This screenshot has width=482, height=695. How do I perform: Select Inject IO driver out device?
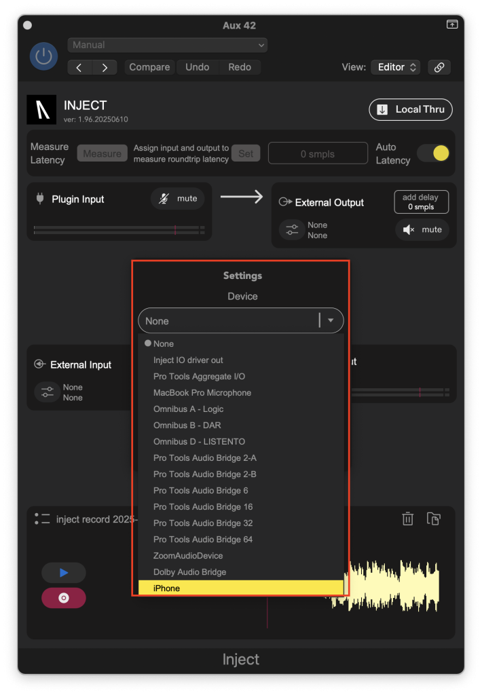coord(241,360)
